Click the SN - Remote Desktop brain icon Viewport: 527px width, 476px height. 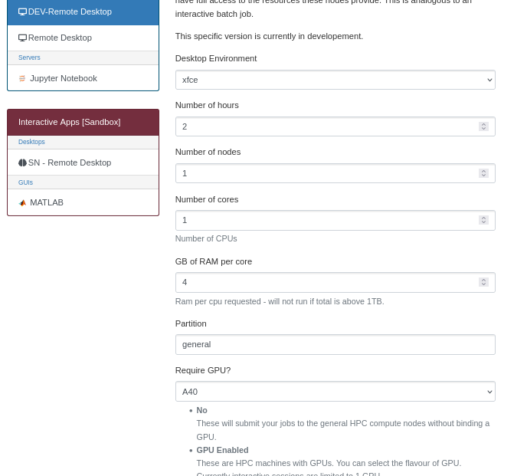22,162
